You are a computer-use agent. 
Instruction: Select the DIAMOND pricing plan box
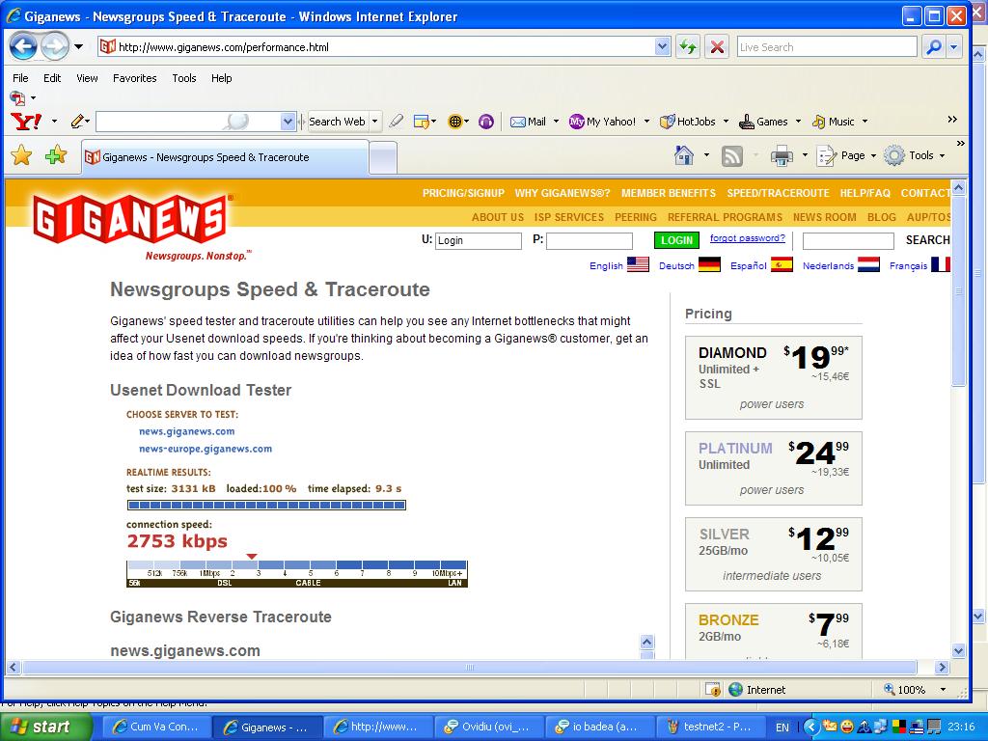(x=773, y=377)
